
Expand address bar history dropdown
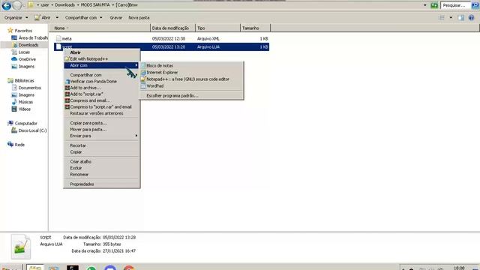tap(425, 5)
